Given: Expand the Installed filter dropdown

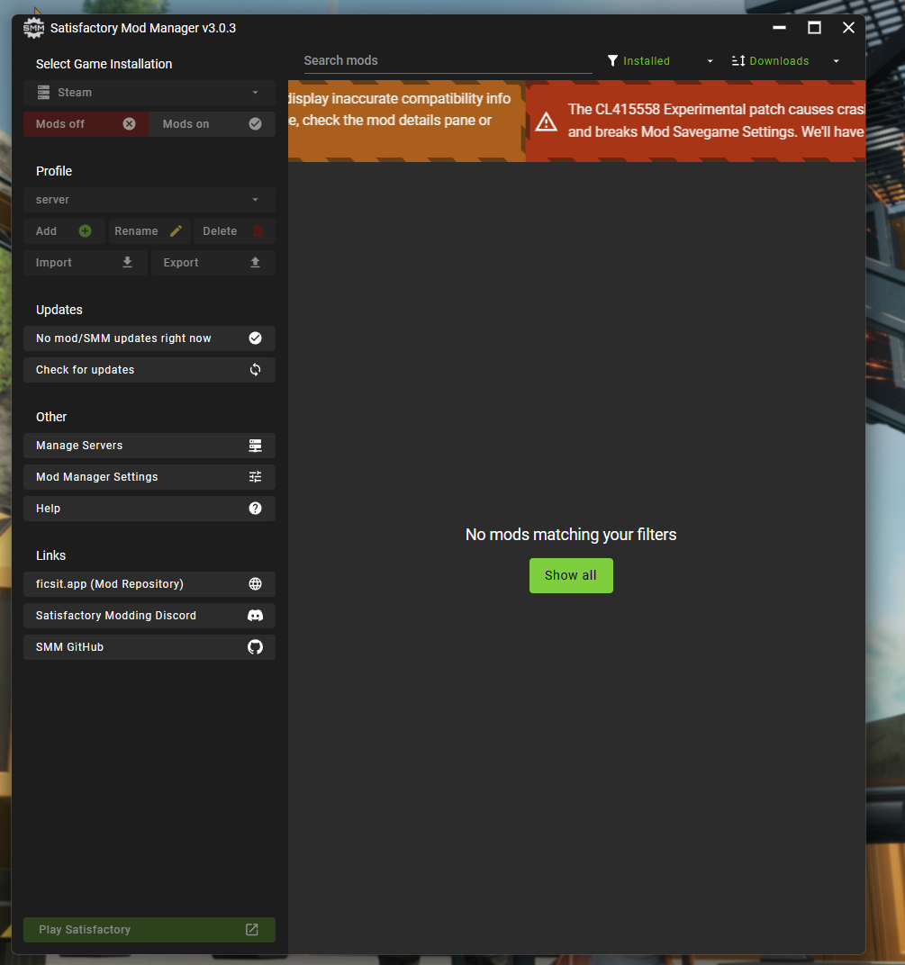Looking at the screenshot, I should [x=661, y=60].
